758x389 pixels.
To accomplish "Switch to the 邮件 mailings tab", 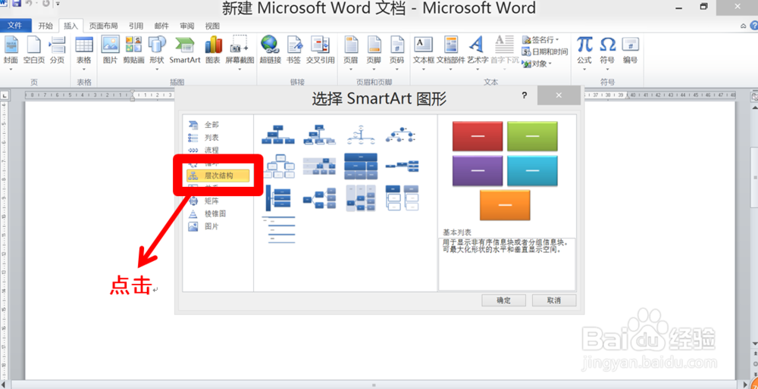I will pyautogui.click(x=161, y=26).
